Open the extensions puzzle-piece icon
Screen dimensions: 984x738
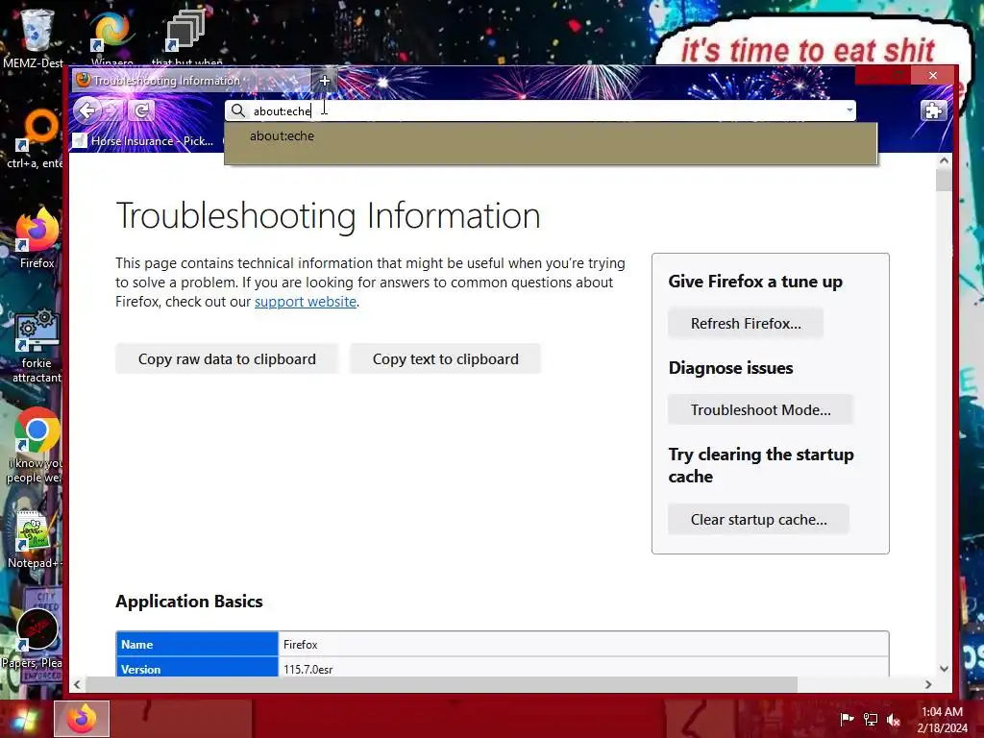click(933, 111)
